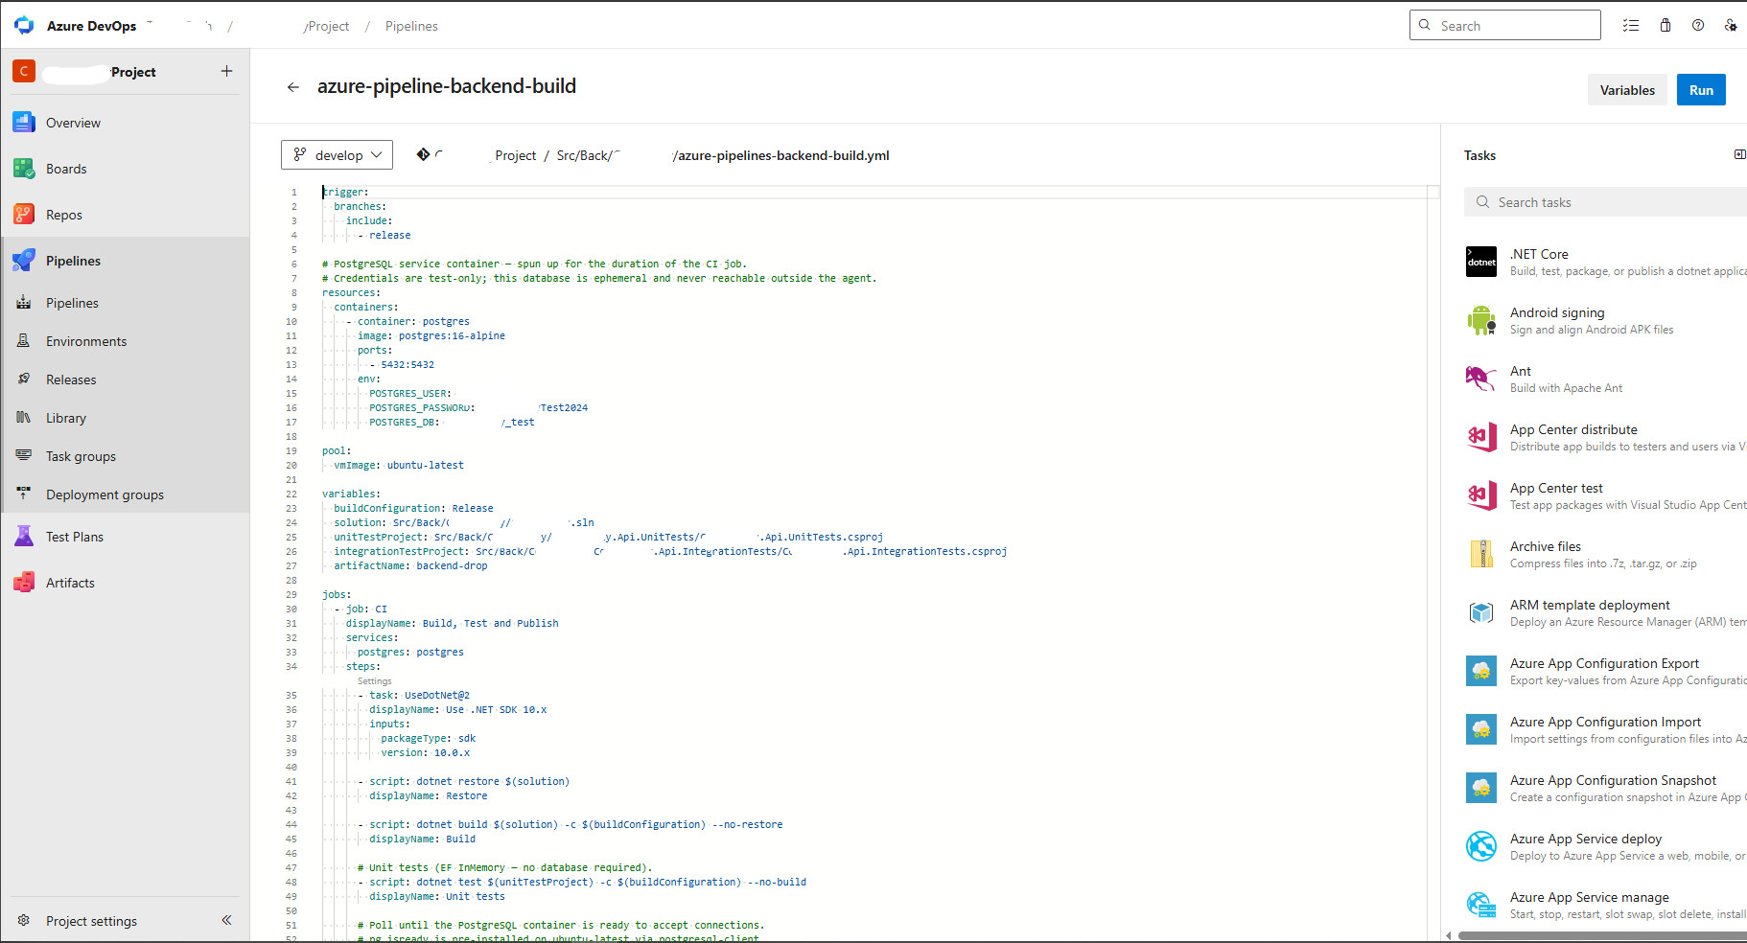Click the Variables button
Image resolution: width=1747 pixels, height=943 pixels.
click(x=1627, y=90)
